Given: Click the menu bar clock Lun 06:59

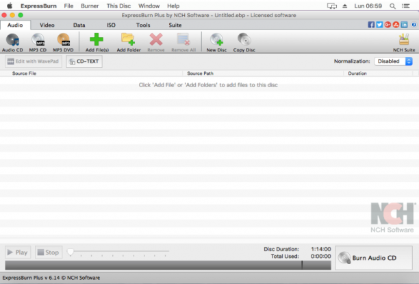Looking at the screenshot, I should pos(368,6).
